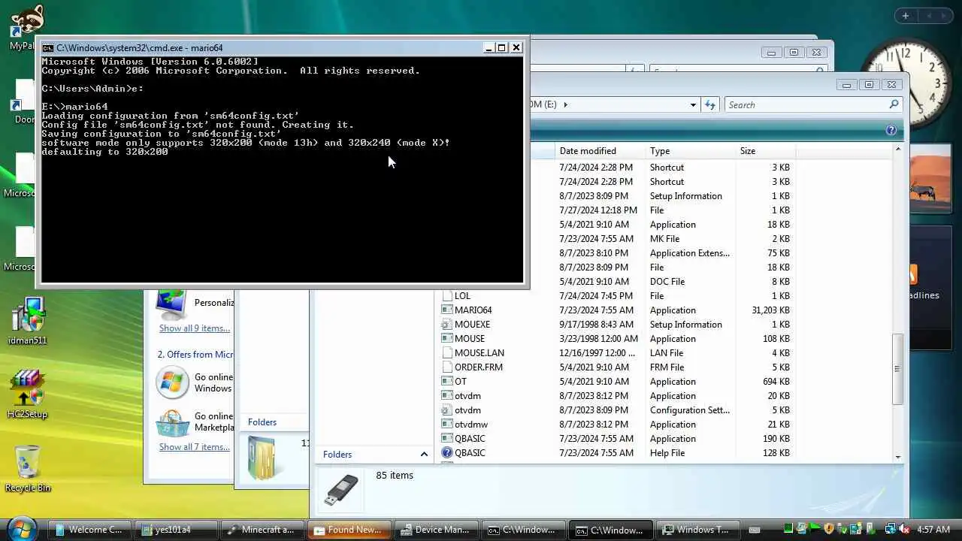The width and height of the screenshot is (962, 541).
Task: Open the MARIO64 application file icon
Action: click(447, 310)
